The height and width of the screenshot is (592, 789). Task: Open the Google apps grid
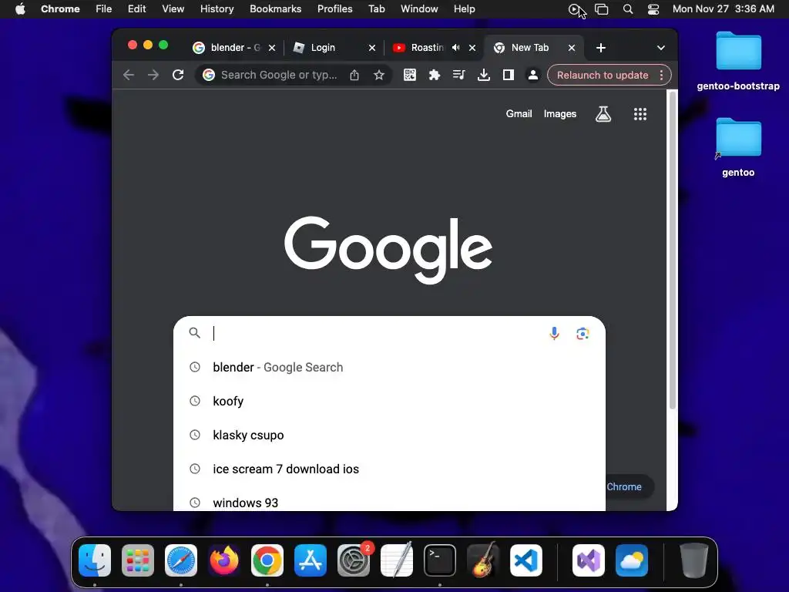point(640,114)
